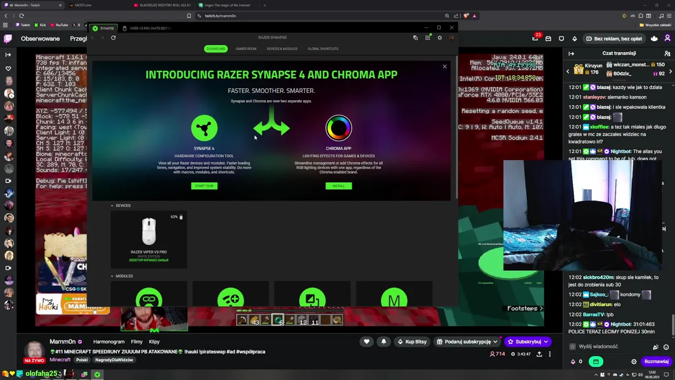Screen dimensions: 675x380
Task: Collapse the Czat transmisji panel
Action: click(x=571, y=53)
